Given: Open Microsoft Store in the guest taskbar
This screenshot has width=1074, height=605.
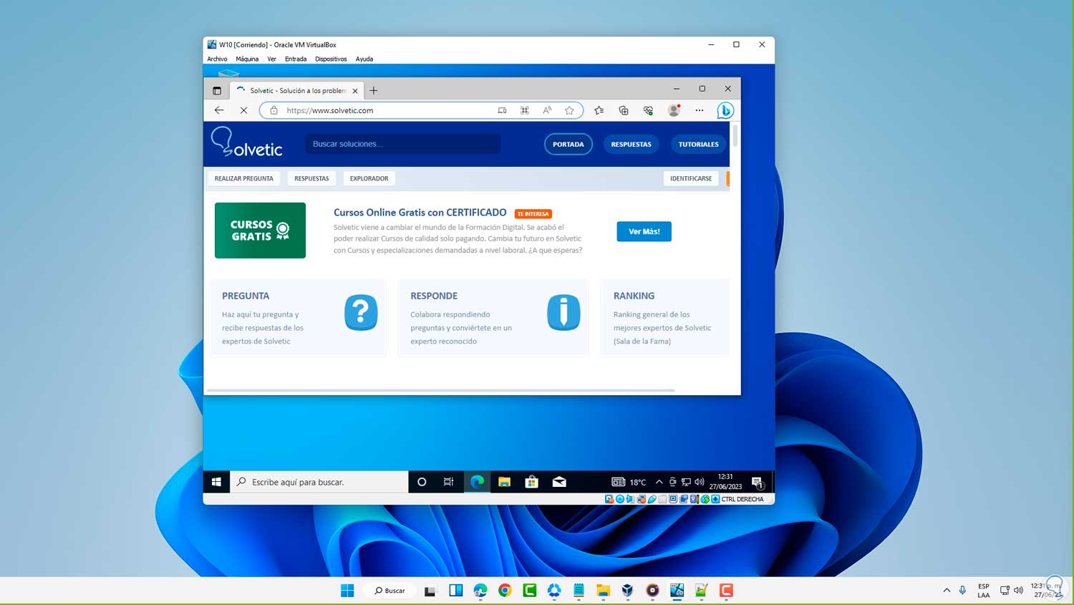Looking at the screenshot, I should pyautogui.click(x=532, y=482).
